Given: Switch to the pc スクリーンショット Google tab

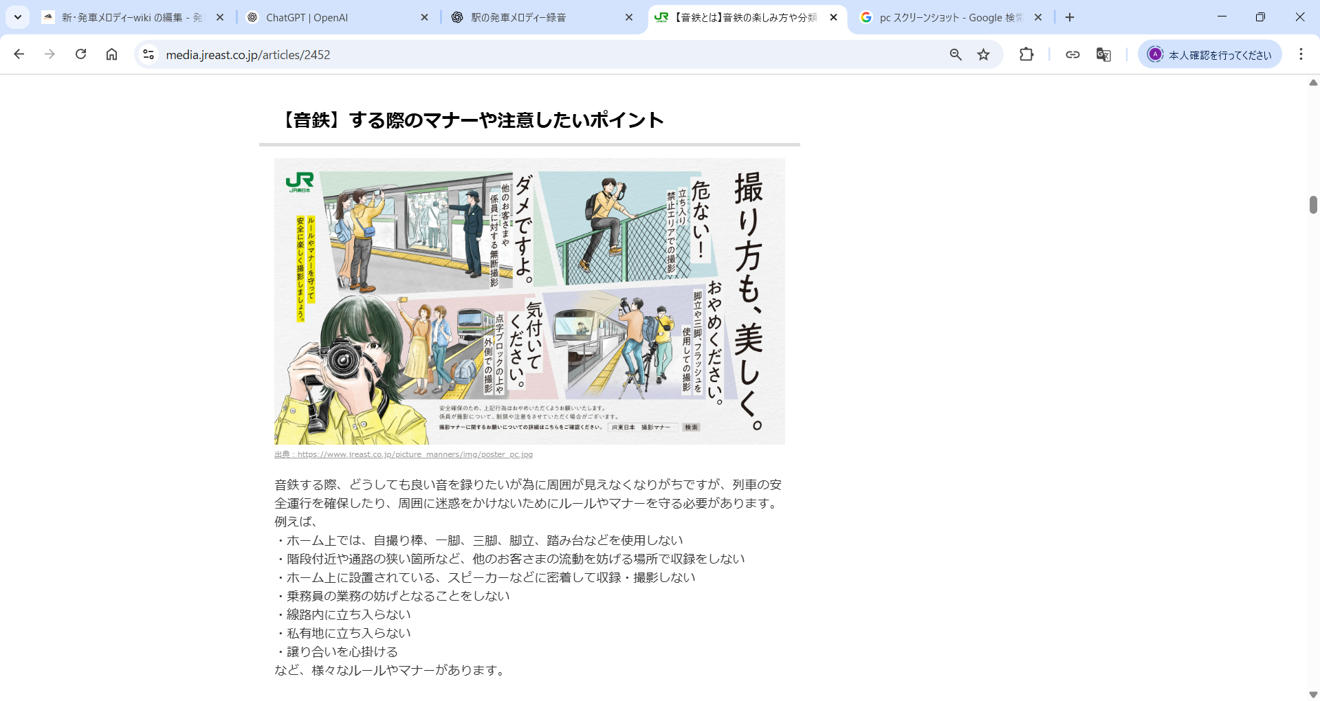Looking at the screenshot, I should pyautogui.click(x=951, y=17).
